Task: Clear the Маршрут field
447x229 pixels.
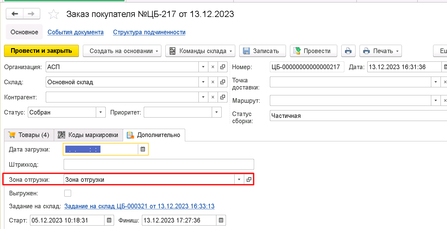Action: point(445,100)
